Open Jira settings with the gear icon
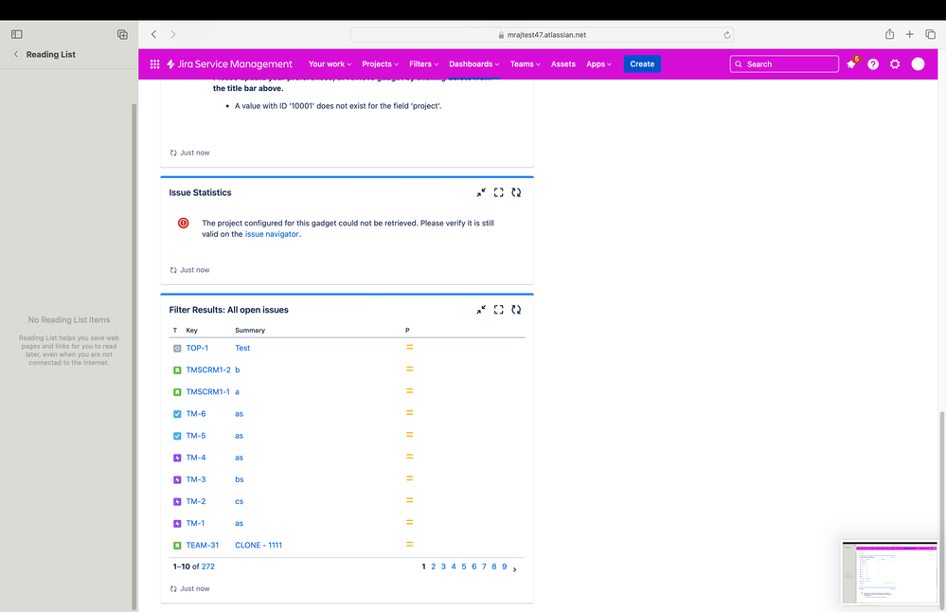This screenshot has height=612, width=946. pyautogui.click(x=895, y=63)
